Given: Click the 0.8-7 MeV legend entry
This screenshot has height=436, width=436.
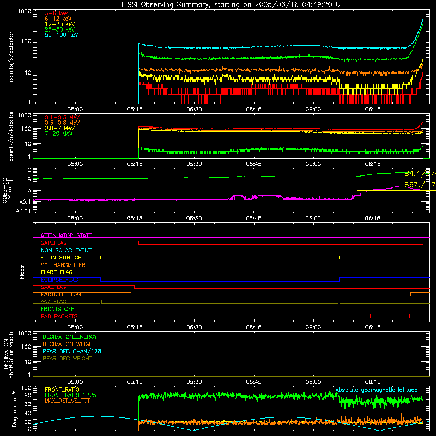Looking at the screenshot, I should (59, 128).
